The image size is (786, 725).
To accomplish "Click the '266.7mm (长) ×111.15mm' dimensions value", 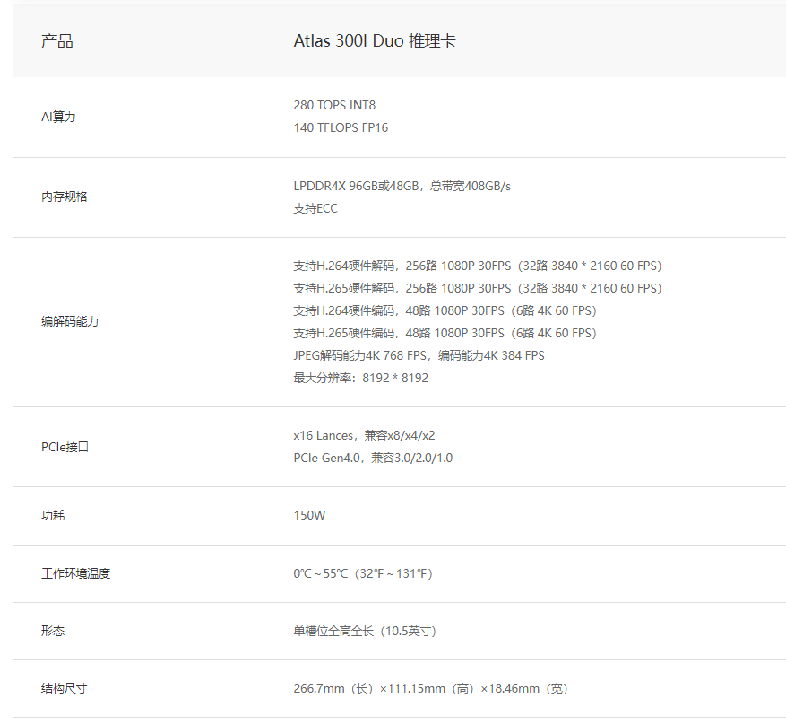I will pyautogui.click(x=430, y=689).
